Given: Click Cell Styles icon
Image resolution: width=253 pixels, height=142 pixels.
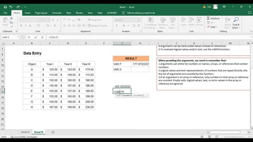Looking at the screenshot, I should tap(172, 23).
